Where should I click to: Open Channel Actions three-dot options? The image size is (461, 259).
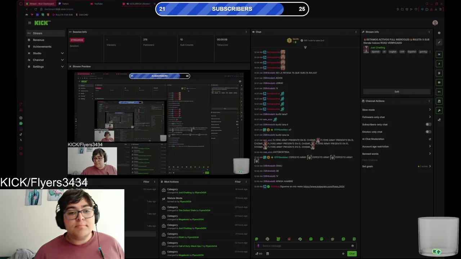[x=429, y=101]
